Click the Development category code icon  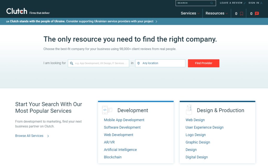(107, 110)
